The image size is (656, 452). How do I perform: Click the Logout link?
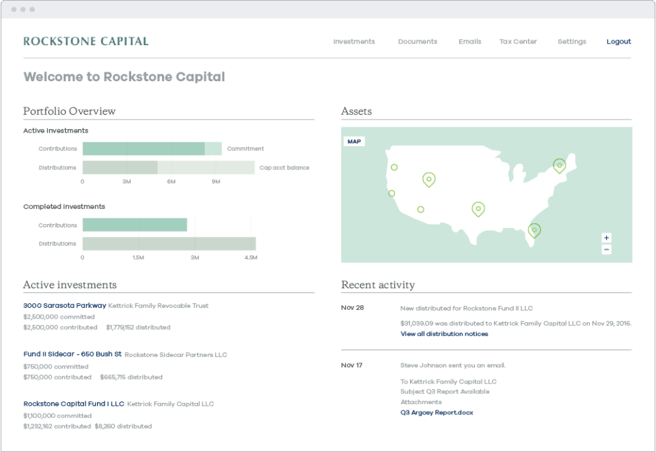pos(619,42)
